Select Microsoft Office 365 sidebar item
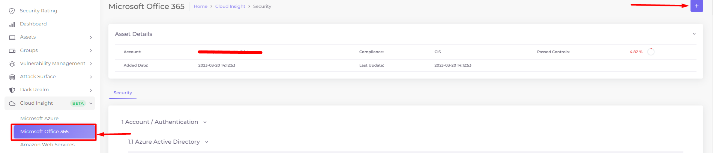Image resolution: width=713 pixels, height=153 pixels. (54, 132)
